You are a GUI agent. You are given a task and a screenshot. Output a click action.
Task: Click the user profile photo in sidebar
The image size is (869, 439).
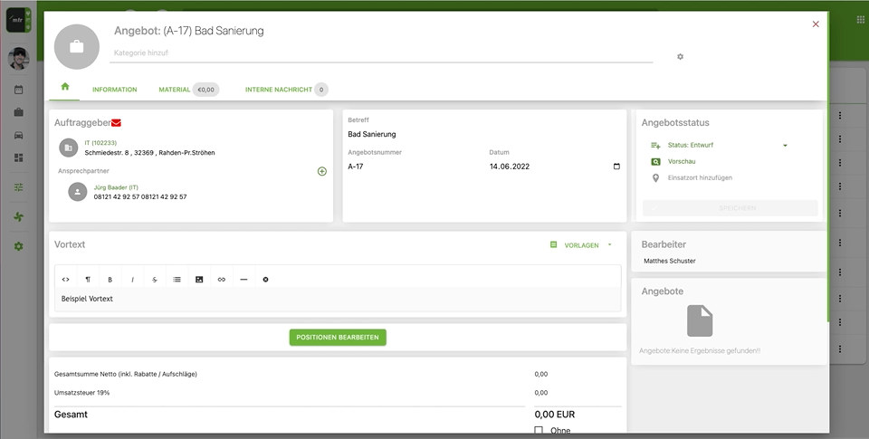(x=18, y=58)
